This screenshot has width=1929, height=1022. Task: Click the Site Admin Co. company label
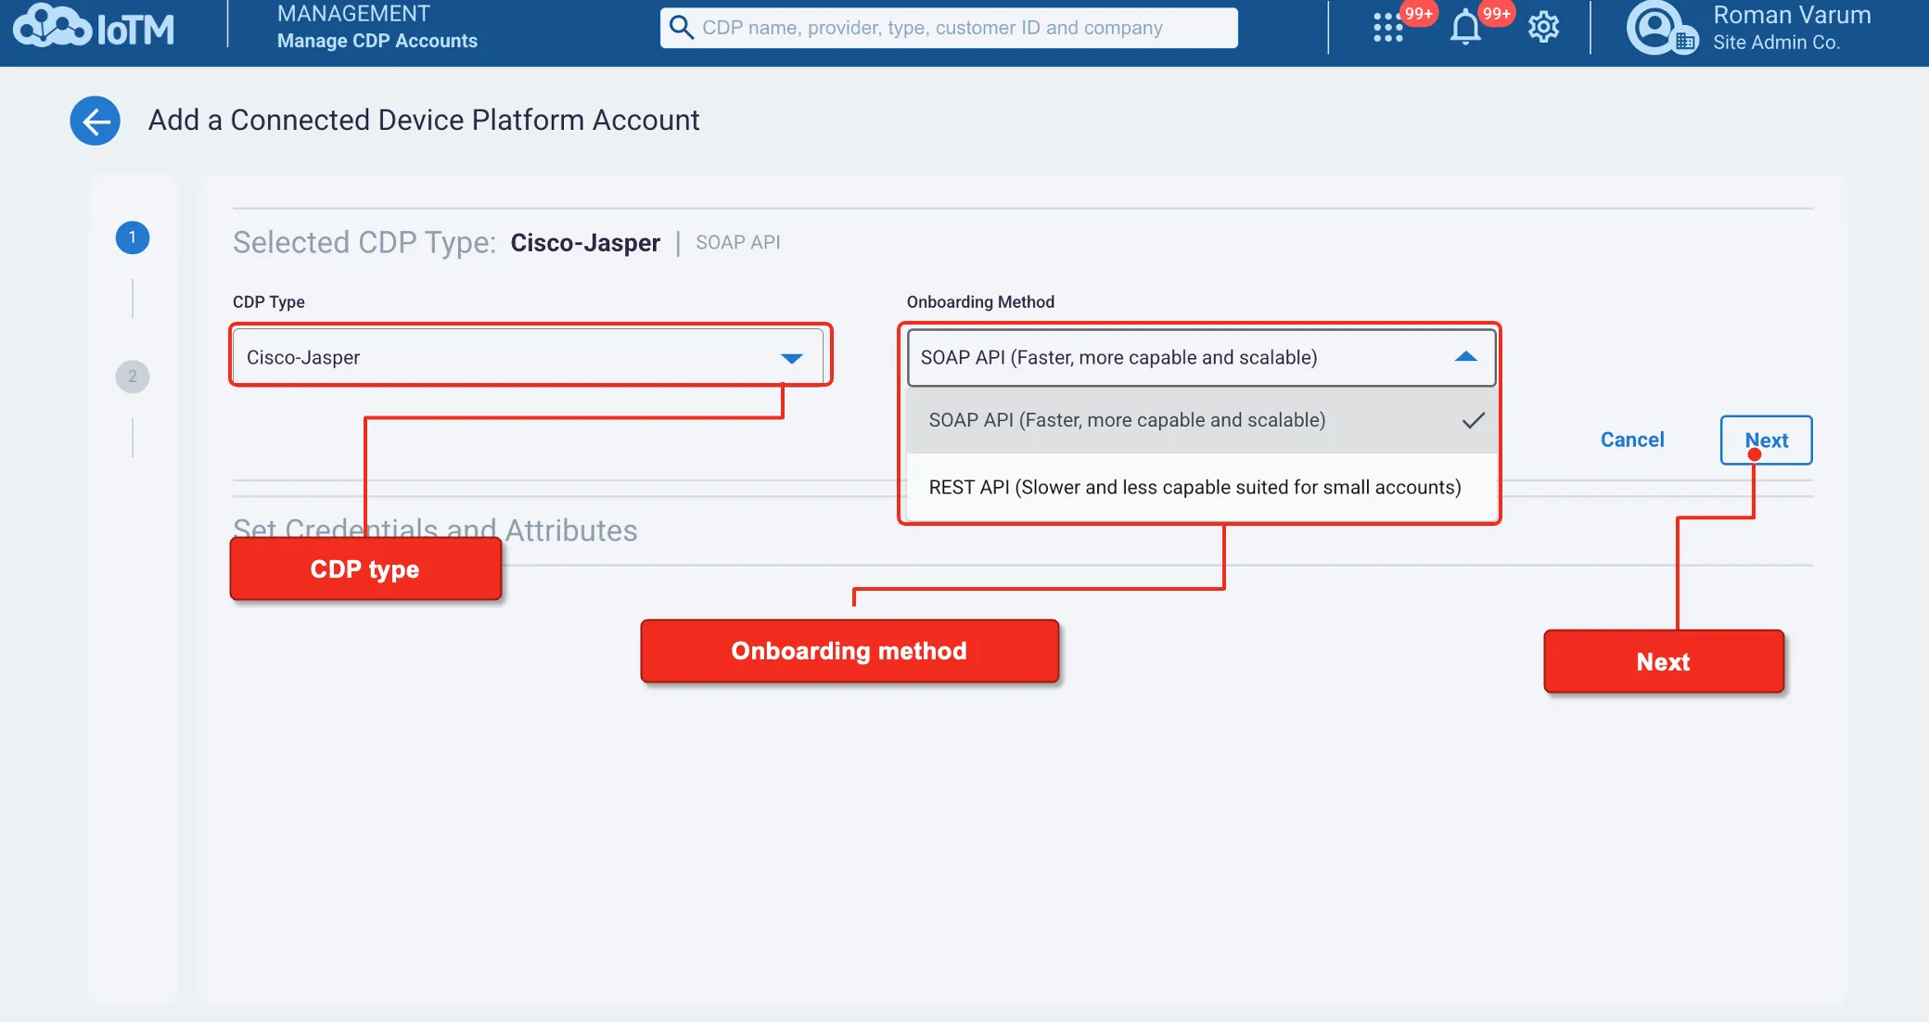point(1776,43)
